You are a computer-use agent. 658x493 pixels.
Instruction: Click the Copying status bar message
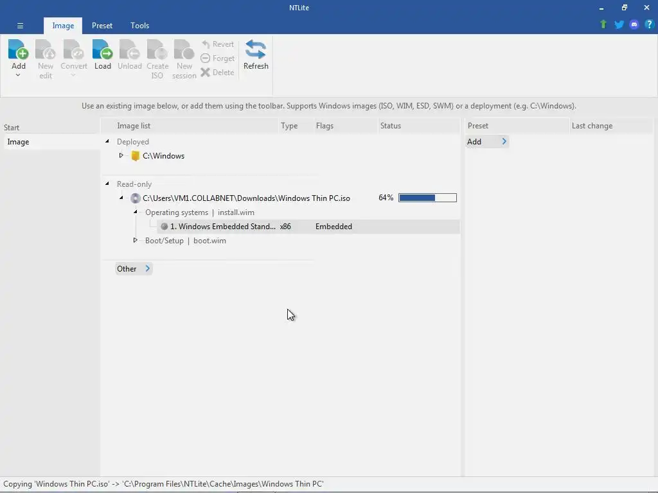[163, 484]
